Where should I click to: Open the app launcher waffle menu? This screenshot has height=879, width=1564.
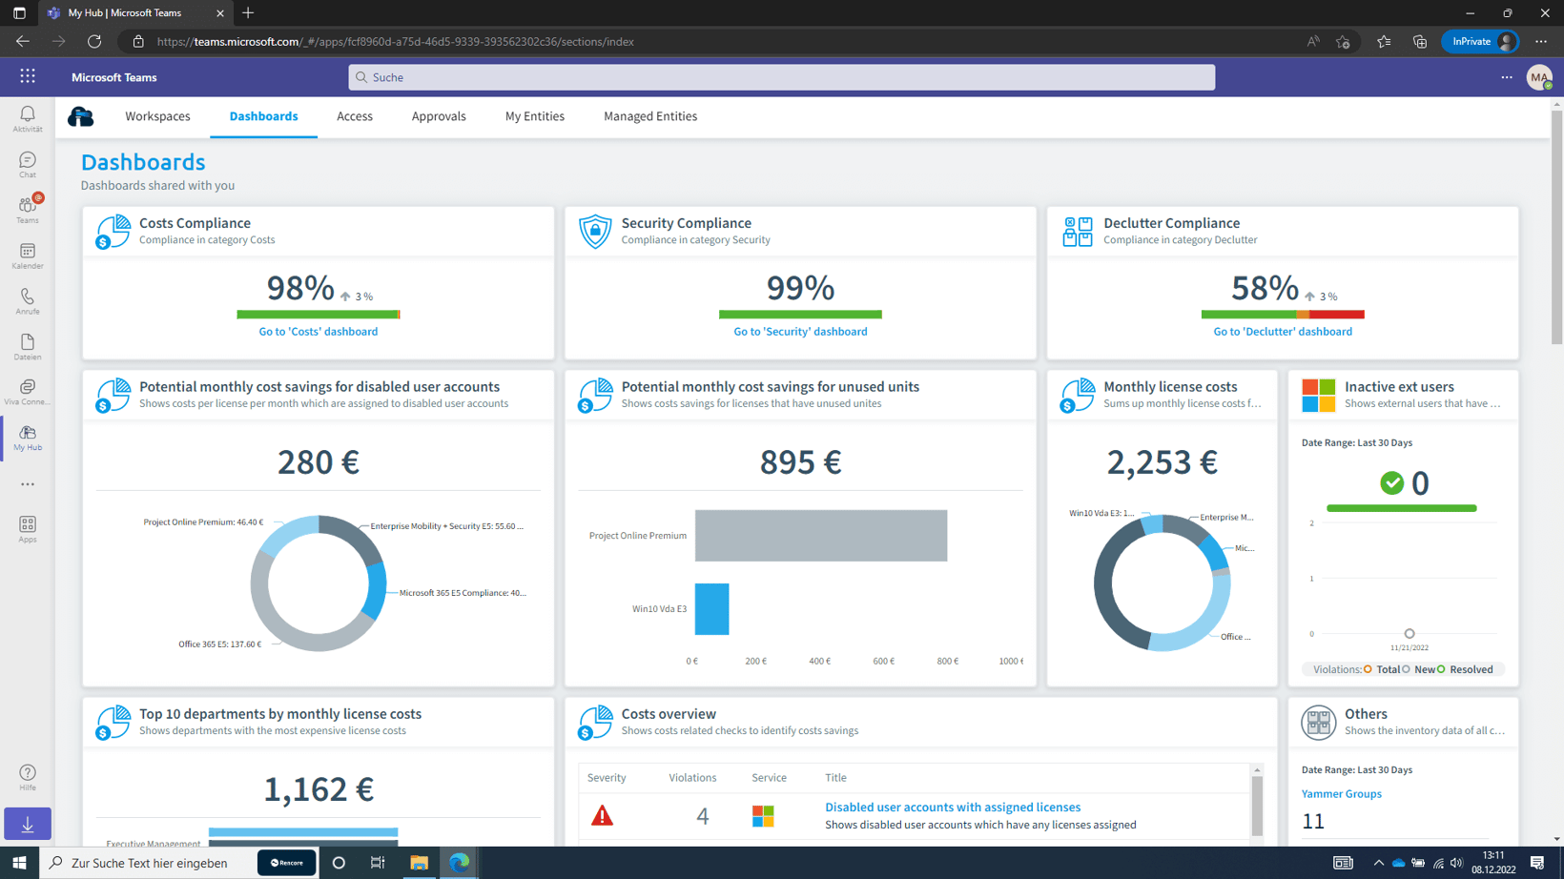(28, 77)
